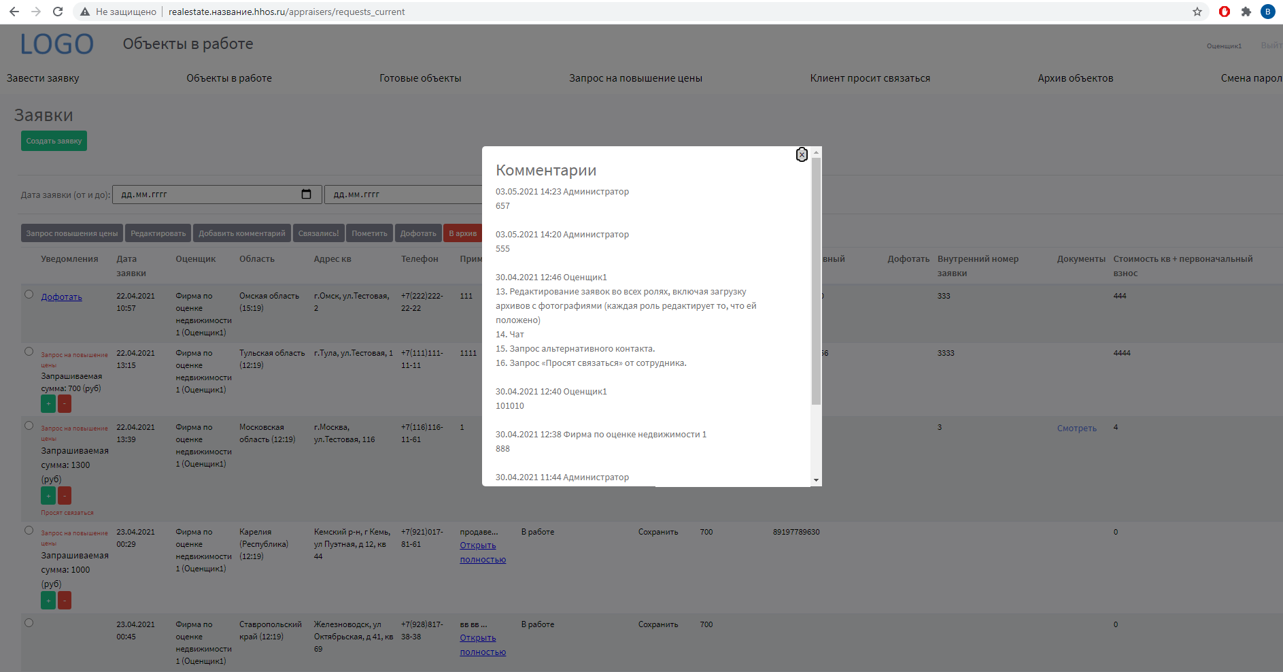
Task: Click the not-secure warning triangle icon
Action: click(85, 12)
